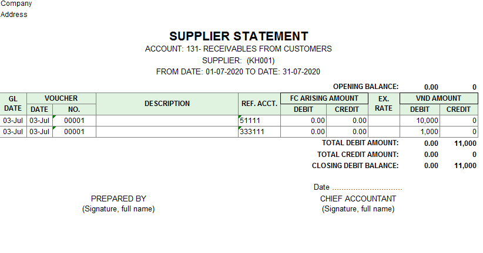
Task: Click the EX. RATE header cell
Action: click(x=384, y=104)
